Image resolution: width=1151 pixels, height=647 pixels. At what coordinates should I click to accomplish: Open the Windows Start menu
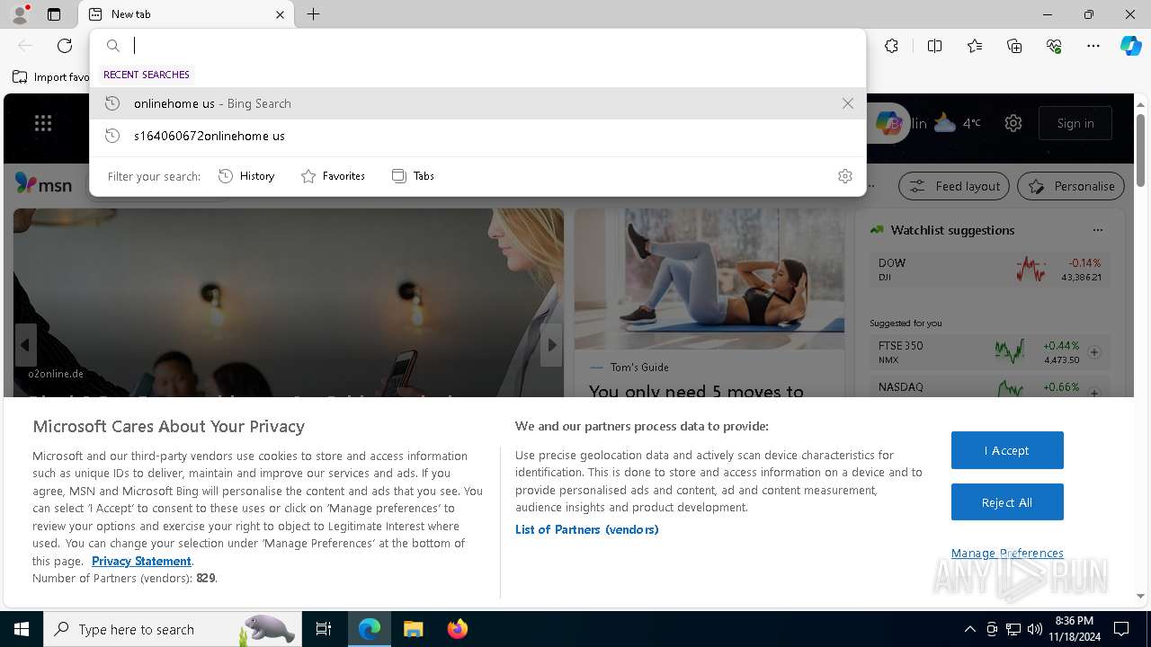(x=22, y=629)
